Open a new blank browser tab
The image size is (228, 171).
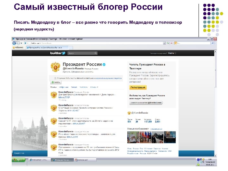[71, 47]
